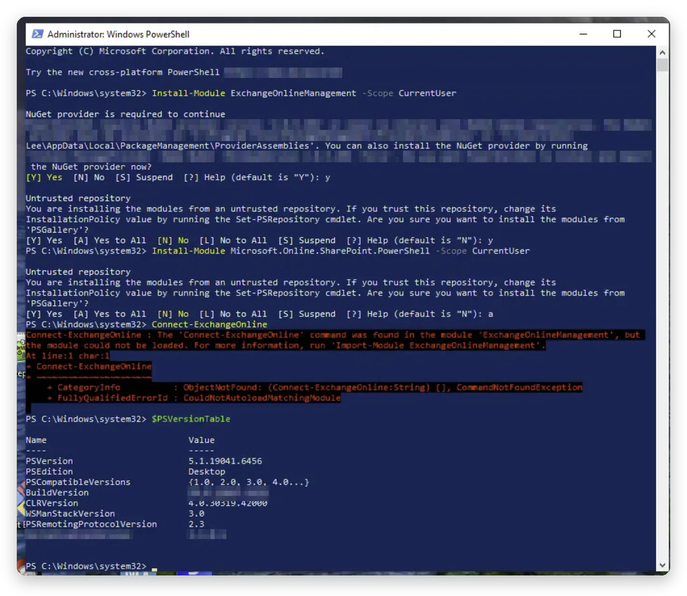Click the scrollbar down arrow
Viewport: 687px width, 596px height.
662,565
